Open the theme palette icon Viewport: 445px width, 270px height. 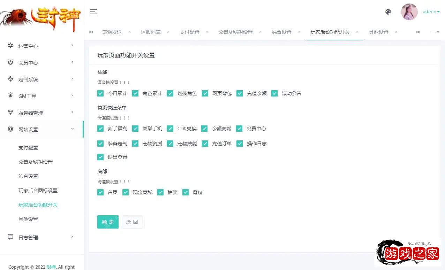(x=388, y=12)
